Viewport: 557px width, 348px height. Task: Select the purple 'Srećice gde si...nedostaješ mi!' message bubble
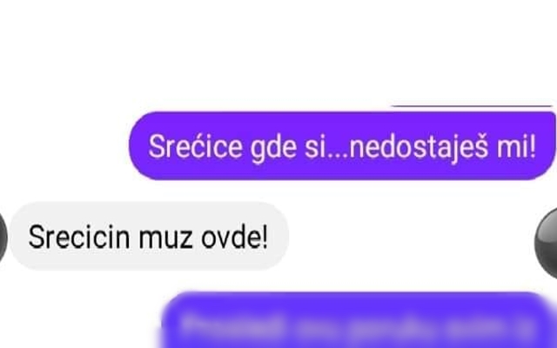point(342,145)
